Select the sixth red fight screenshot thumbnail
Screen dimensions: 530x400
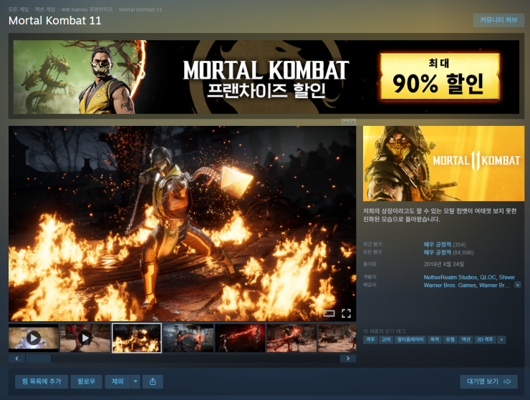(291, 338)
